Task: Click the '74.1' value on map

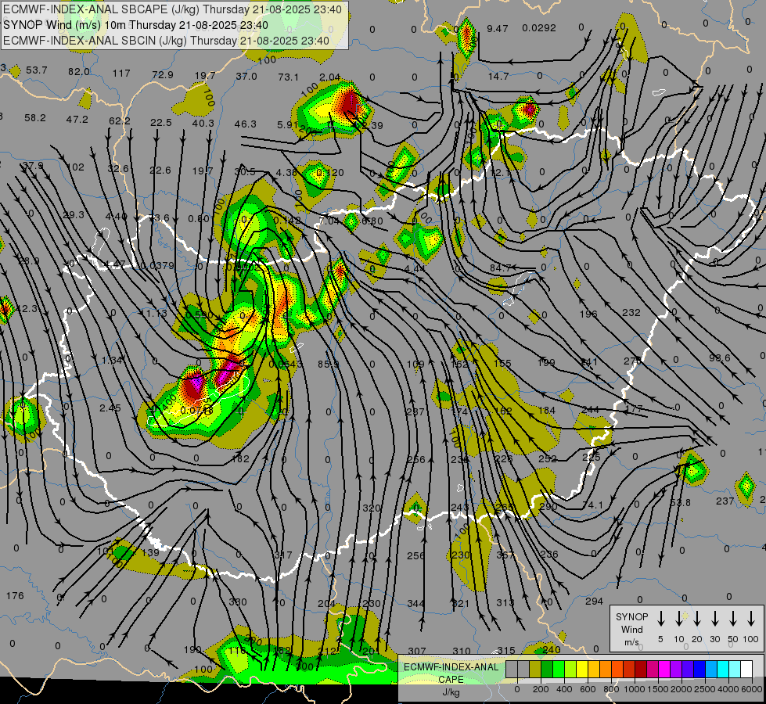Action: pyautogui.click(x=592, y=505)
